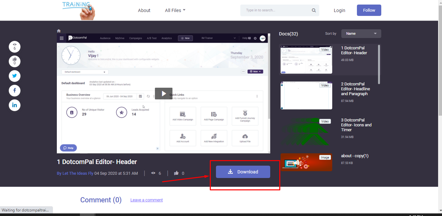442x216 pixels.
Task: Select '2 DotcomPal Editor- Headline and Paragraph' title
Action: tap(355, 89)
